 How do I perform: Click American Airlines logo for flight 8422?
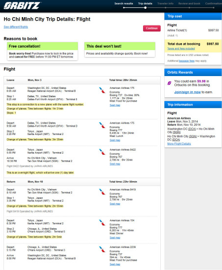point(102,152)
